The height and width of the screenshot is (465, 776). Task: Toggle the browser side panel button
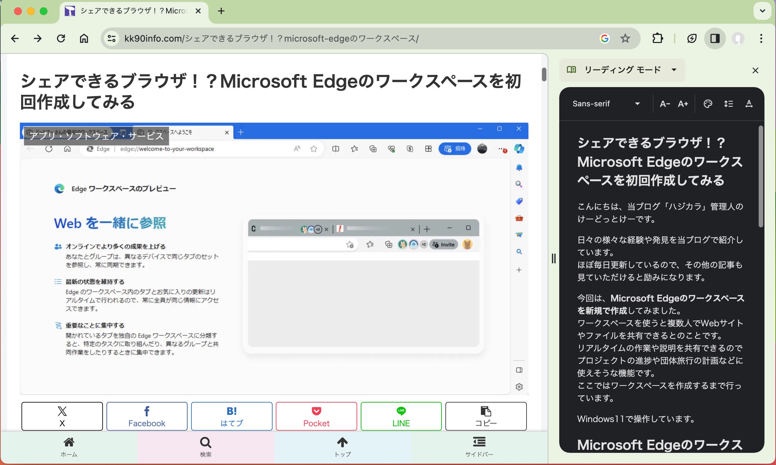[715, 39]
